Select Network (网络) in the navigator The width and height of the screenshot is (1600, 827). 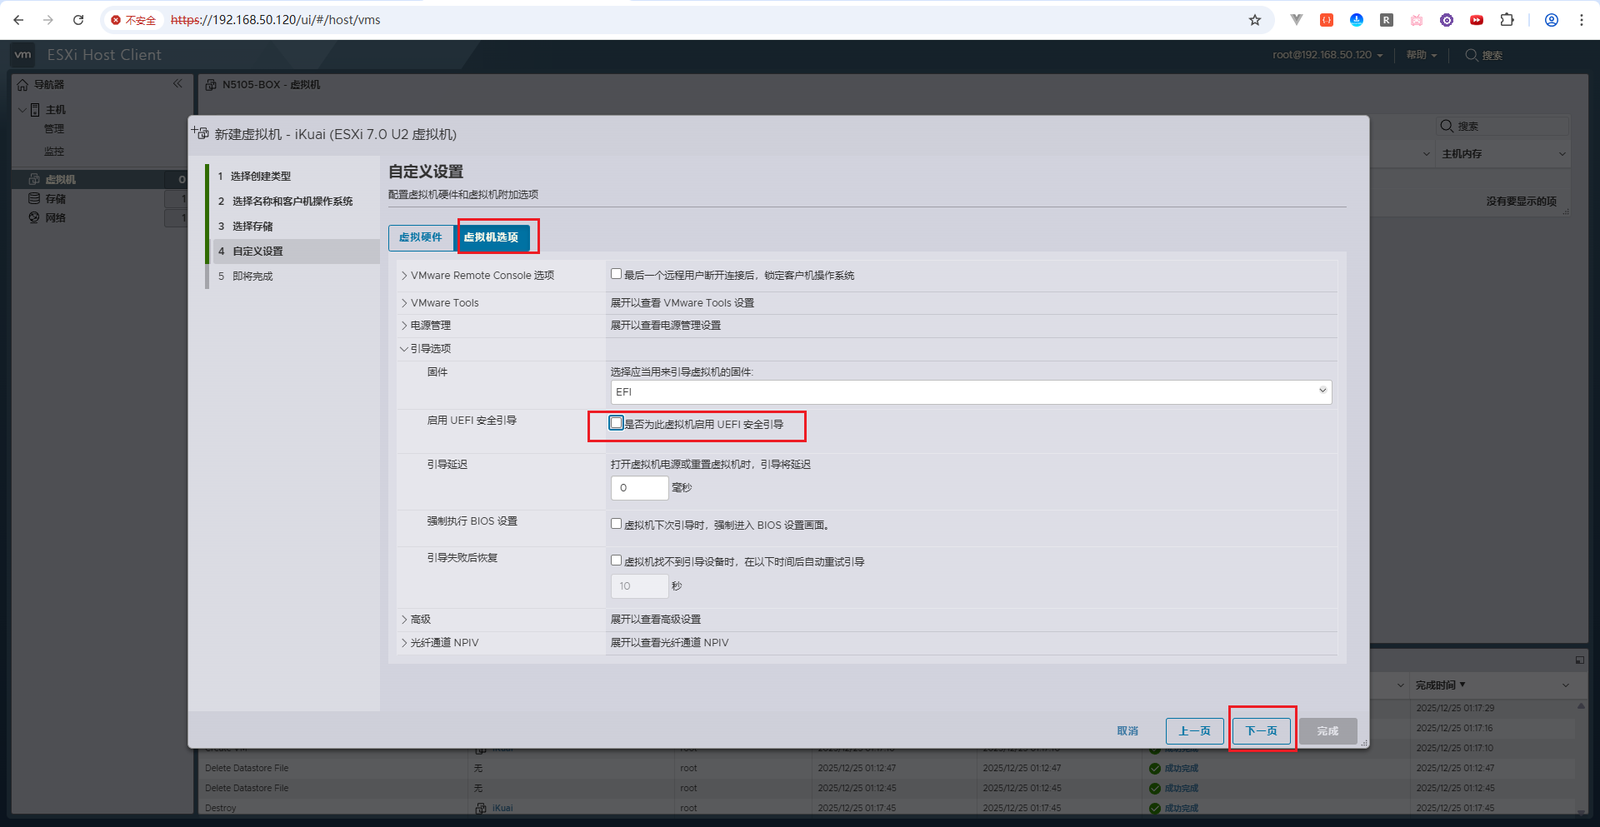tap(55, 218)
